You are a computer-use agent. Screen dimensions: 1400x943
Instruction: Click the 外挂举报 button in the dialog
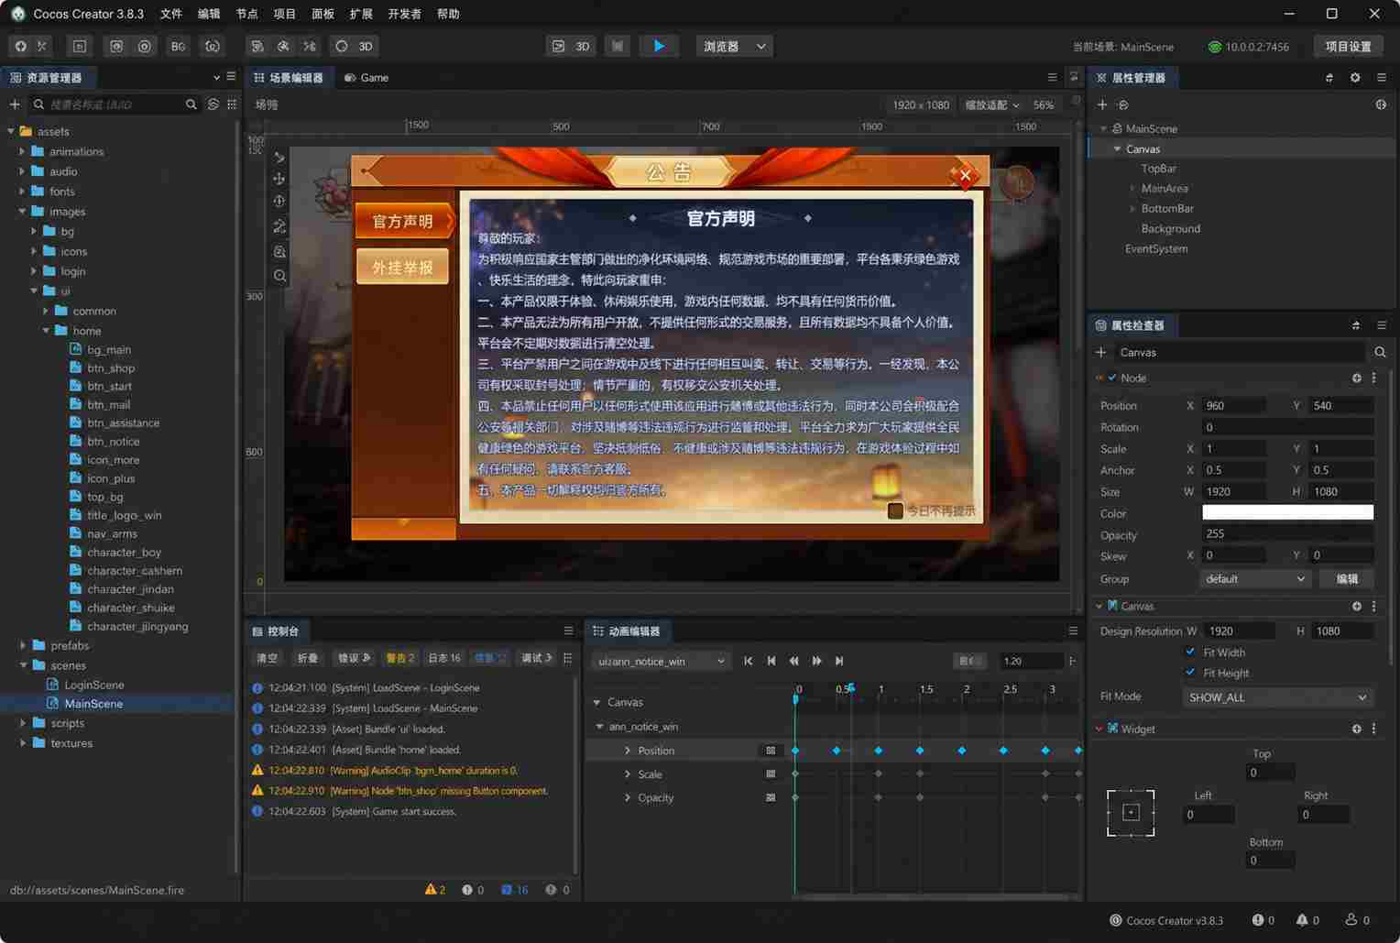403,267
